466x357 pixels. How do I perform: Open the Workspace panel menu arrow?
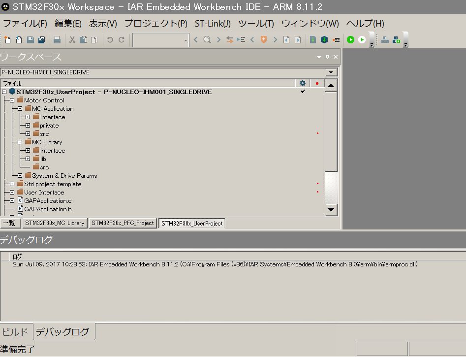pos(319,57)
